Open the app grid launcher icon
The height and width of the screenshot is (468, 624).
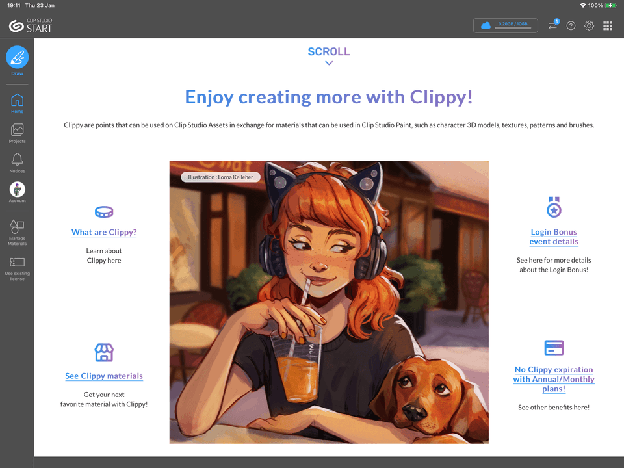pyautogui.click(x=608, y=25)
